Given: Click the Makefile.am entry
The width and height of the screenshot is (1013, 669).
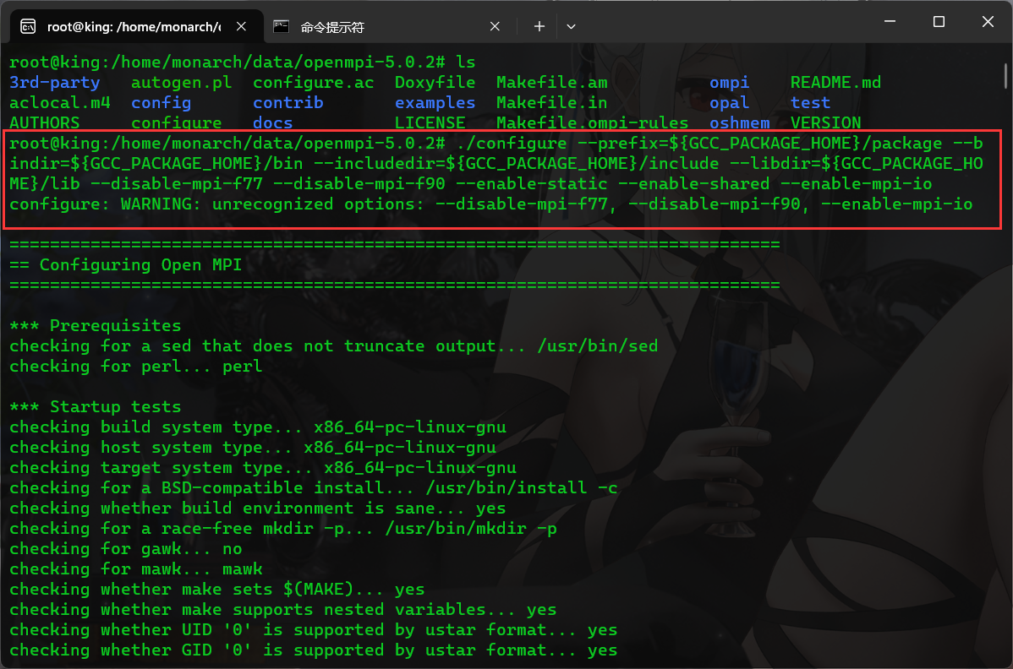Looking at the screenshot, I should (x=551, y=83).
